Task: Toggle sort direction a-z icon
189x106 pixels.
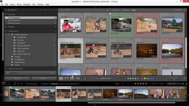Action: coord(92,78)
